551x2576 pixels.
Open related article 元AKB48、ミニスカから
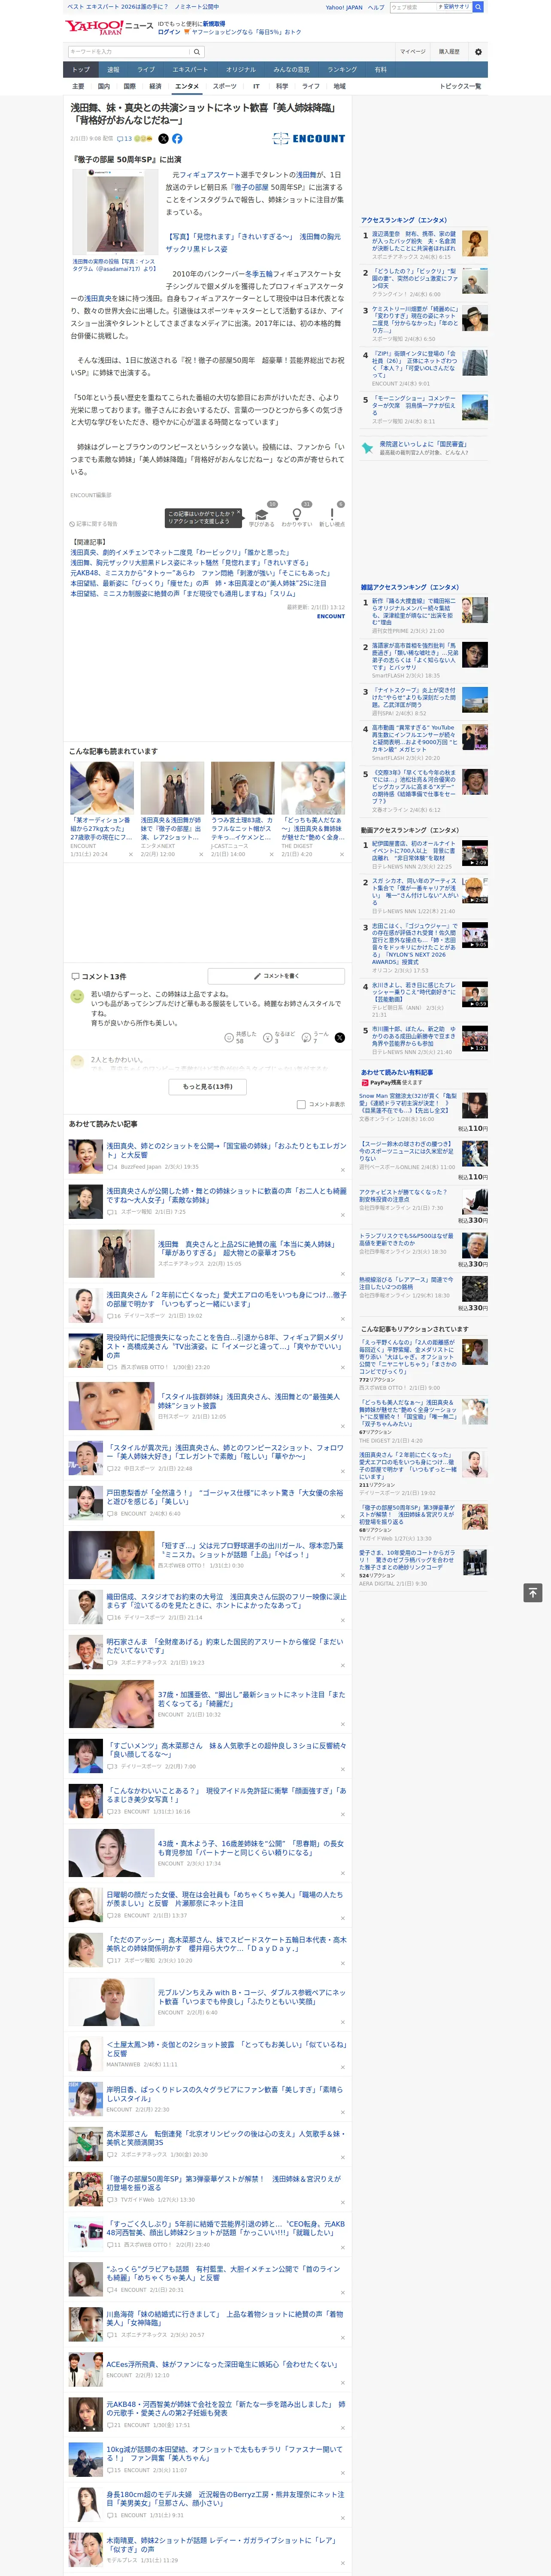click(200, 573)
